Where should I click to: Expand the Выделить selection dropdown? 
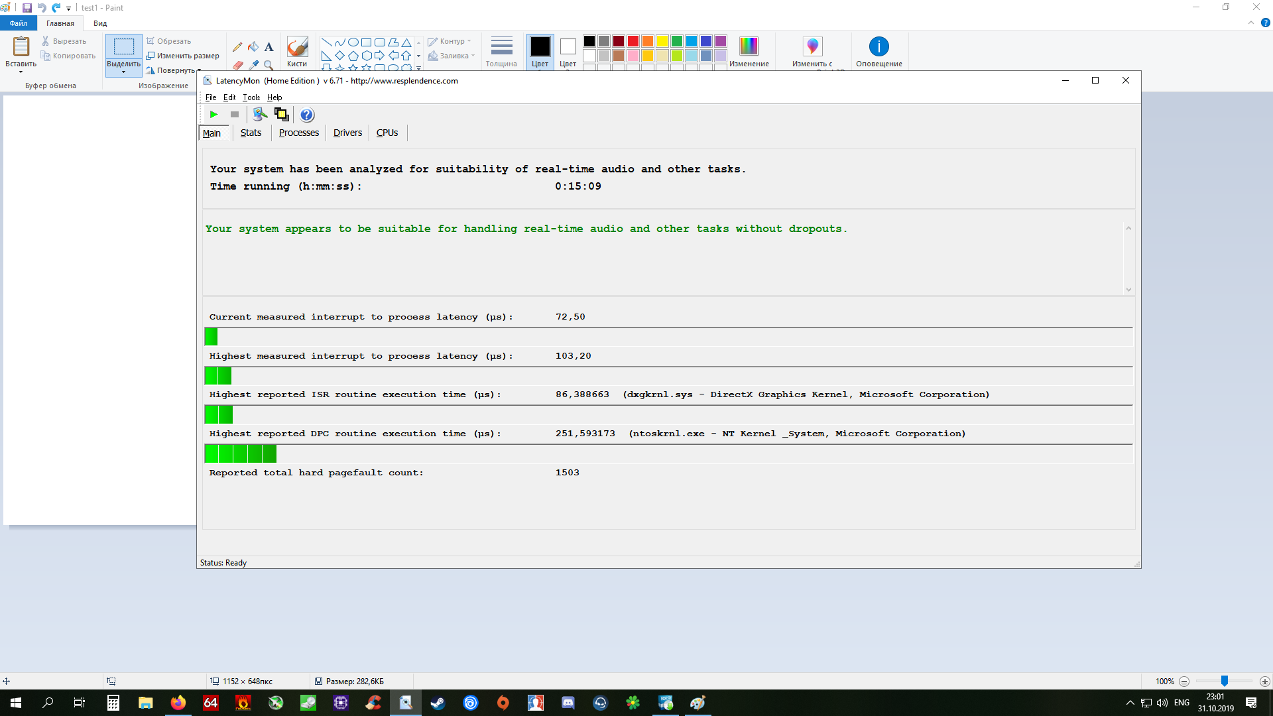coord(123,72)
